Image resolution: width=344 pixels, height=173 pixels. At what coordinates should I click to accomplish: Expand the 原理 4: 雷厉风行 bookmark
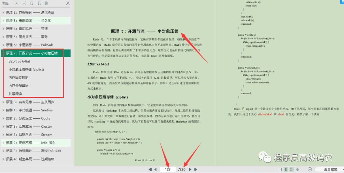point(3,29)
